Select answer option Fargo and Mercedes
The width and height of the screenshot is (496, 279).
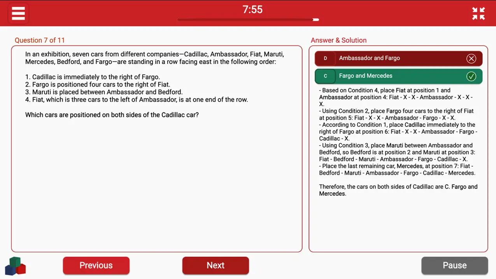tap(399, 76)
